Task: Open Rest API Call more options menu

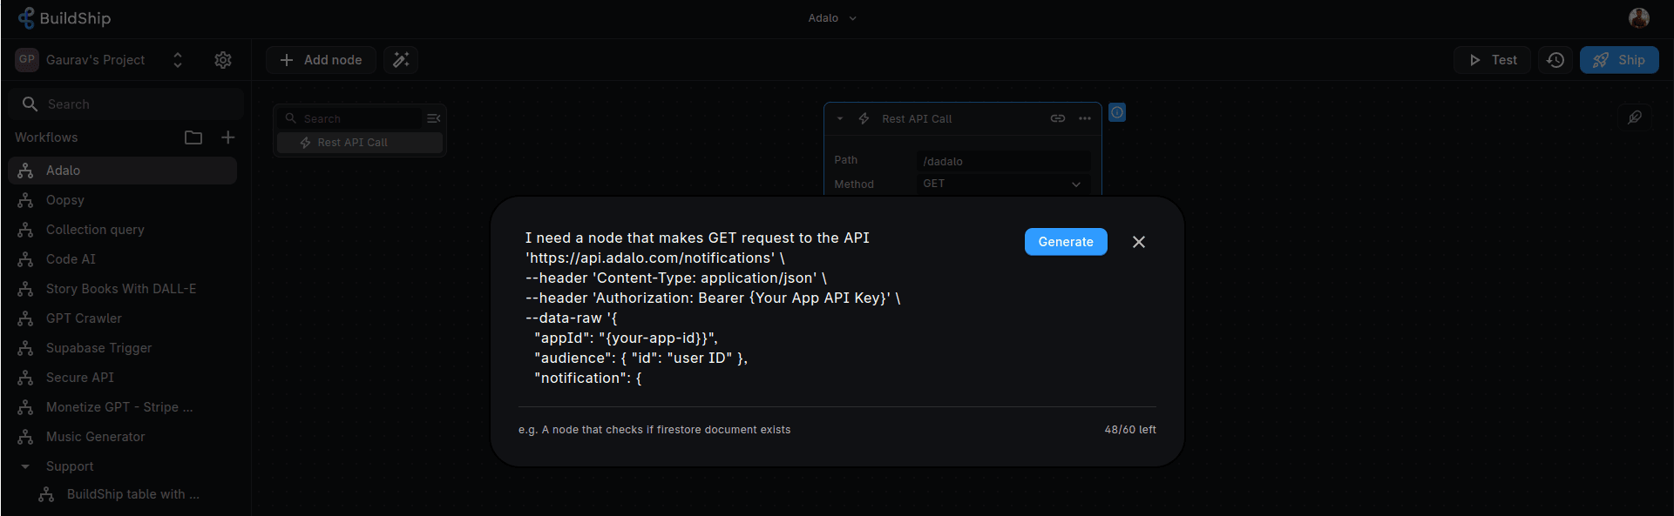Action: coord(1085,118)
